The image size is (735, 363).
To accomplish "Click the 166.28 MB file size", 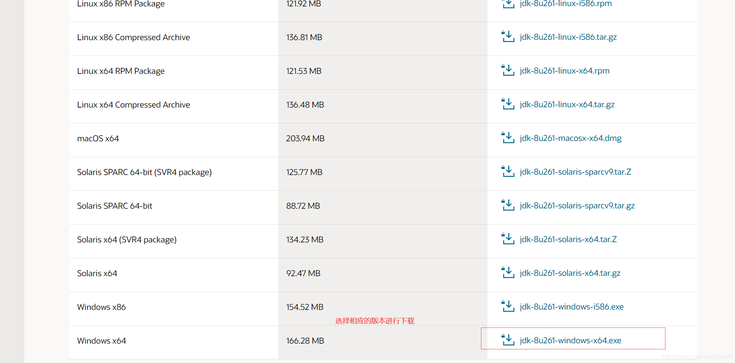I will pyautogui.click(x=305, y=341).
